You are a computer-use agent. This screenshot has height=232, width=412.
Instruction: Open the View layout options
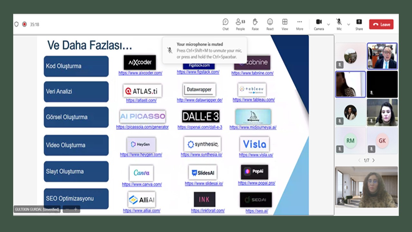tap(285, 24)
